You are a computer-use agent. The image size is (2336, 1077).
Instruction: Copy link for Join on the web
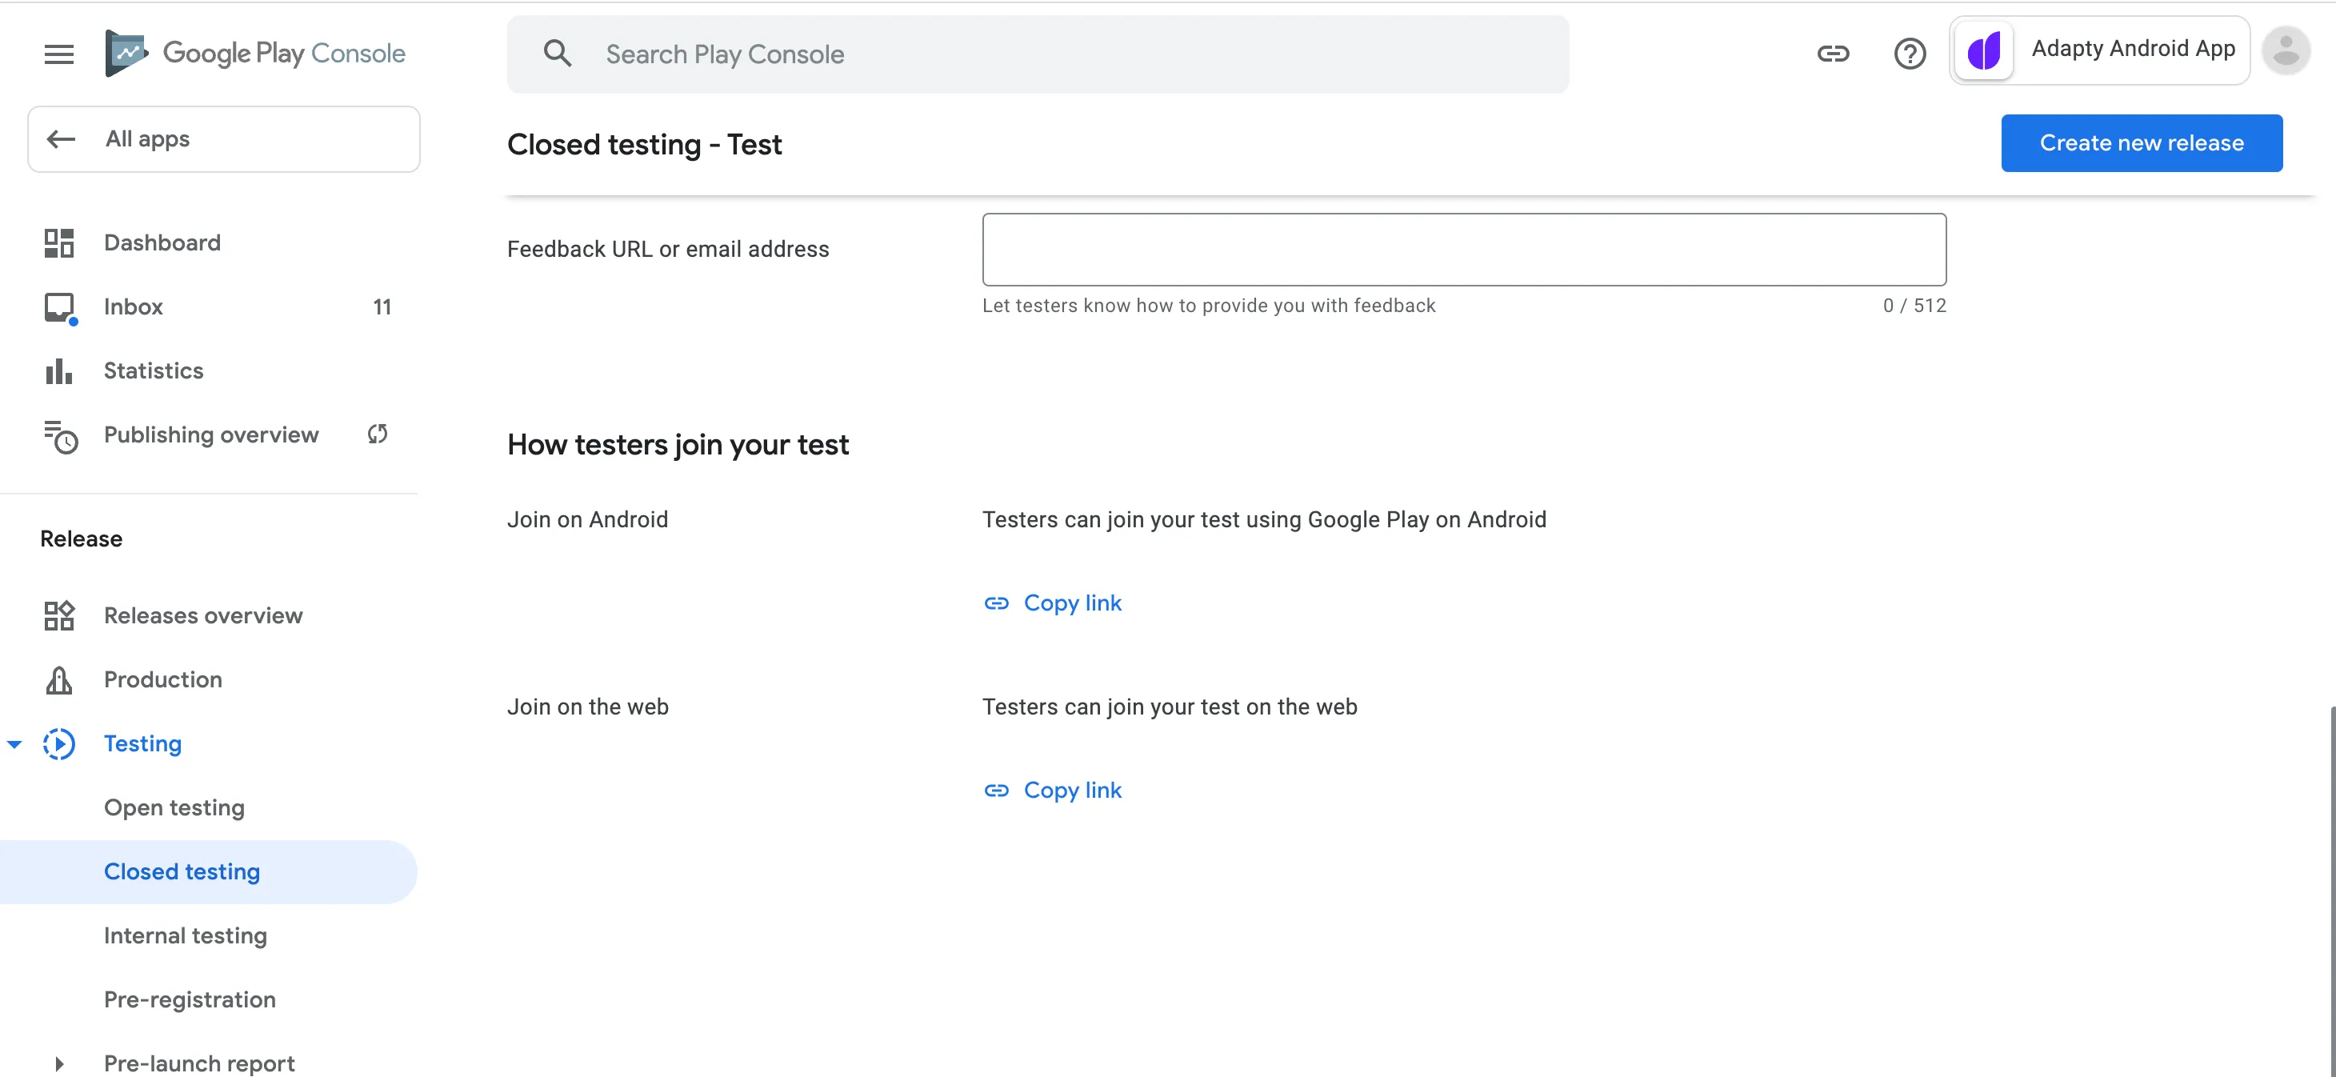click(x=1053, y=791)
